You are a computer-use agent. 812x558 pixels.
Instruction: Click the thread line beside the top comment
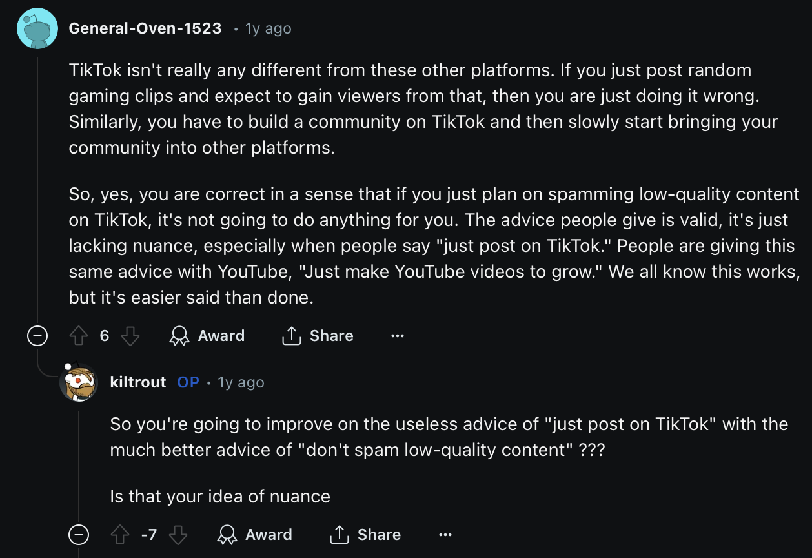(x=37, y=187)
